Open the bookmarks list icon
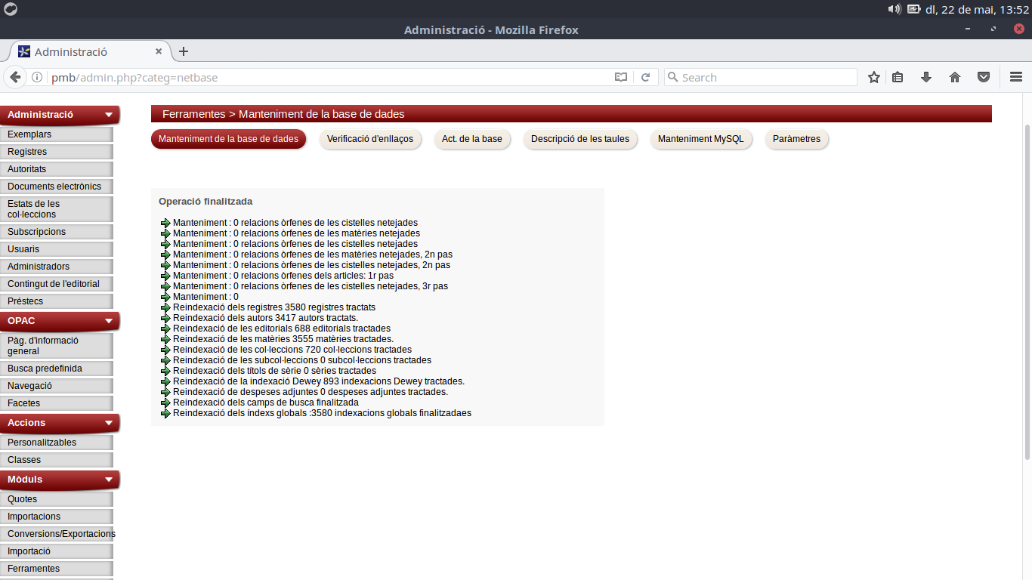This screenshot has height=580, width=1032. pyautogui.click(x=898, y=77)
